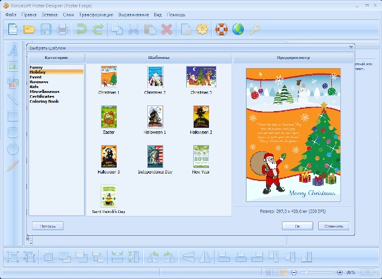Close the template selection dialog
This screenshot has width=382, height=279.
351,47
